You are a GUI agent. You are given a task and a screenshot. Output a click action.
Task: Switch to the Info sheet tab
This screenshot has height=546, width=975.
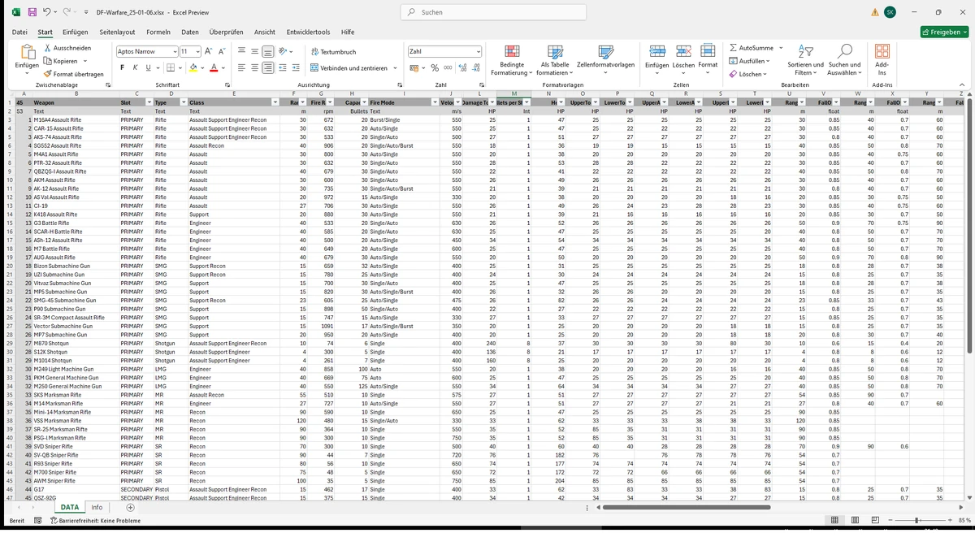(97, 507)
